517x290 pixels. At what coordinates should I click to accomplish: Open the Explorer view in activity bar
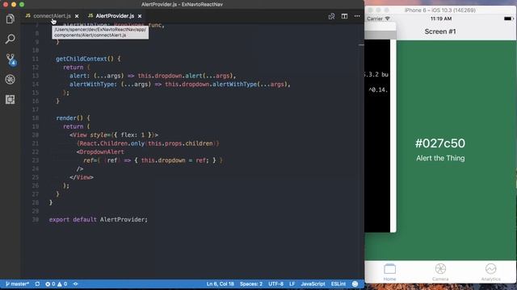click(11, 19)
